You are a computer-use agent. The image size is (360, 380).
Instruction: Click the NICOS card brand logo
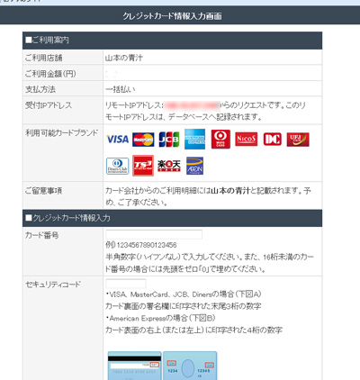[247, 140]
